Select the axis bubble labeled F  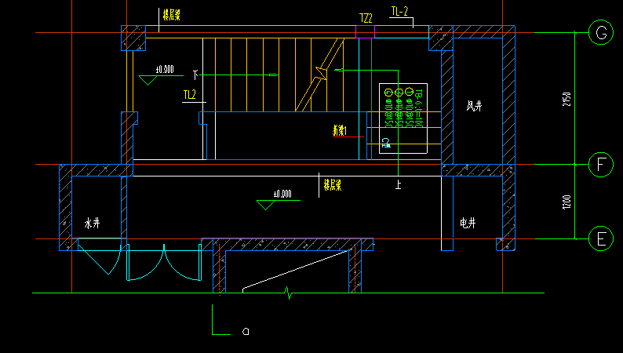[601, 165]
